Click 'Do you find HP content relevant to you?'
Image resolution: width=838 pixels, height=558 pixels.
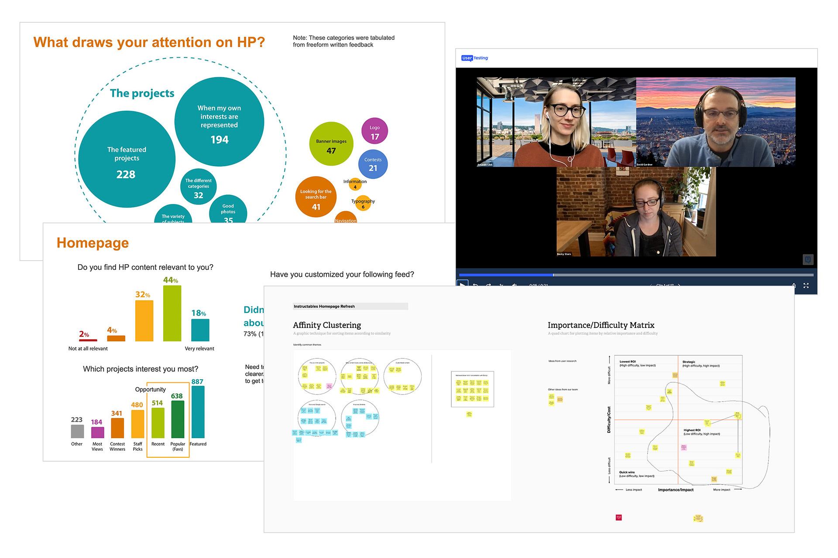[x=145, y=267]
